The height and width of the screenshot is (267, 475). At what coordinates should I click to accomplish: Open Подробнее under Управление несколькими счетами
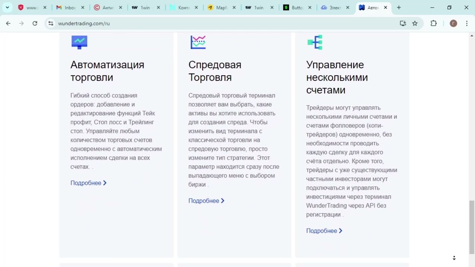[324, 231]
